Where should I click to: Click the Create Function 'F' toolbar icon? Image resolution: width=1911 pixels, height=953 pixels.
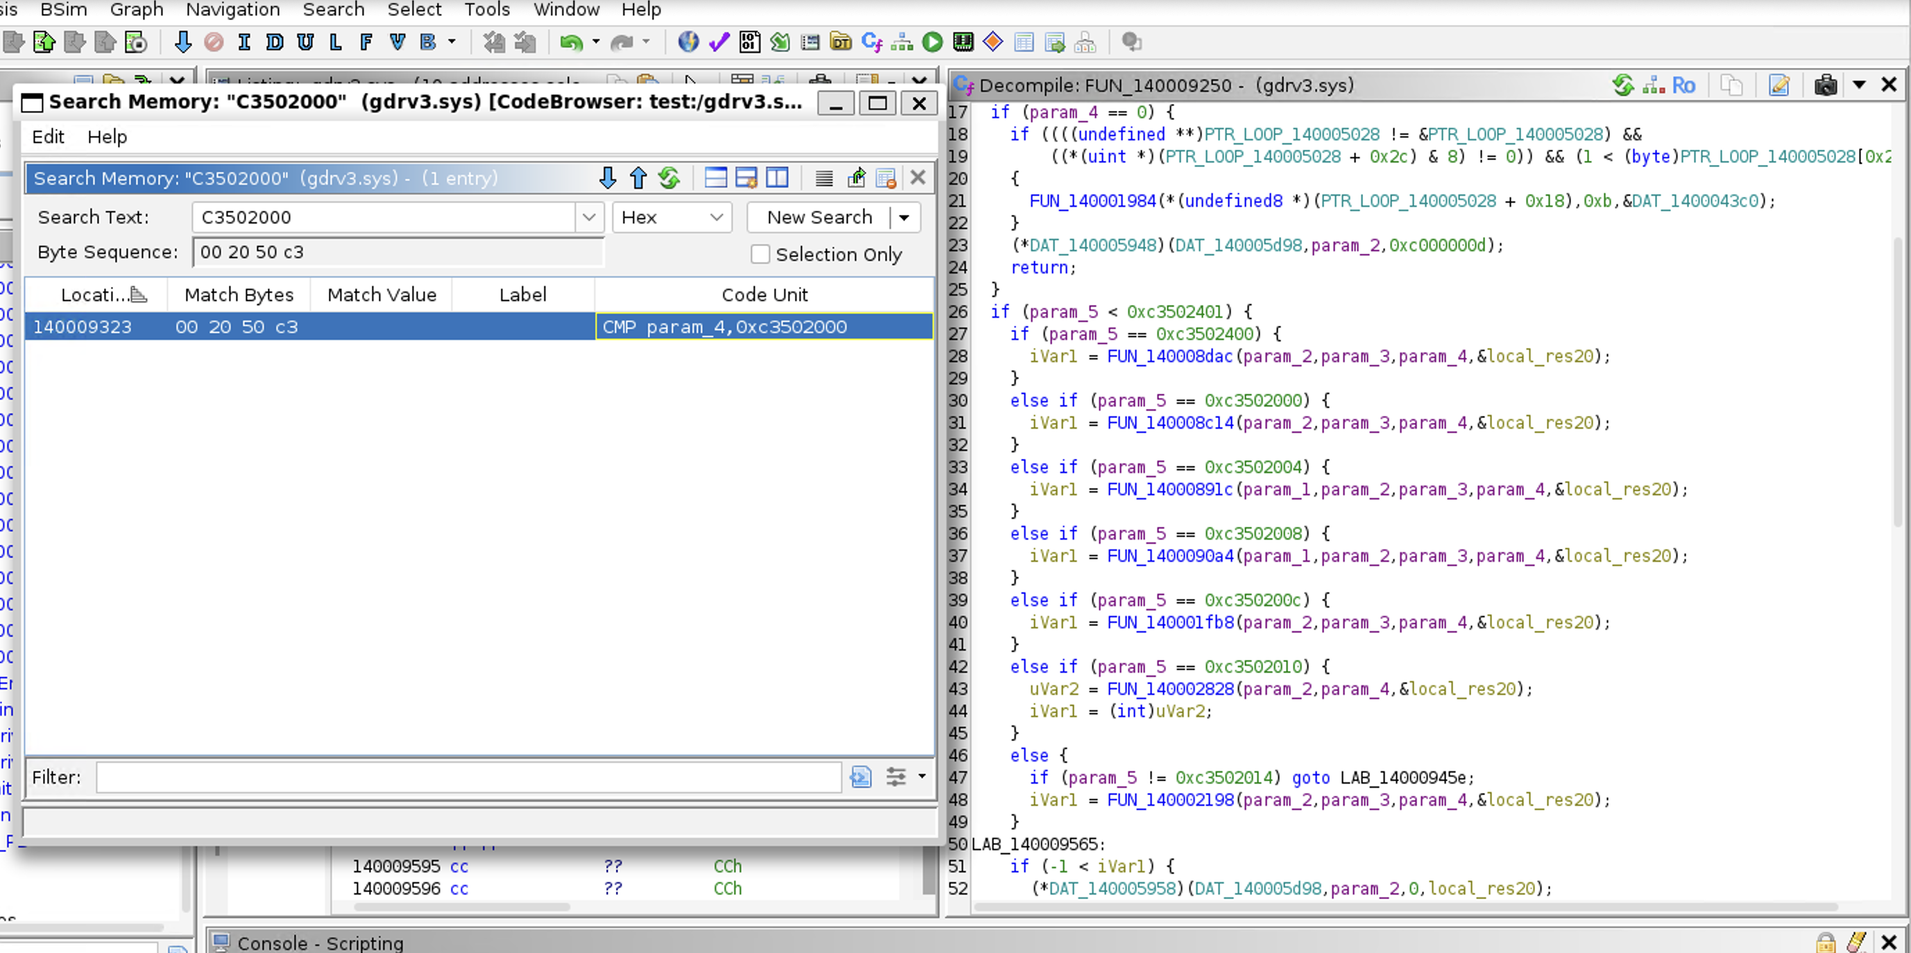[366, 42]
